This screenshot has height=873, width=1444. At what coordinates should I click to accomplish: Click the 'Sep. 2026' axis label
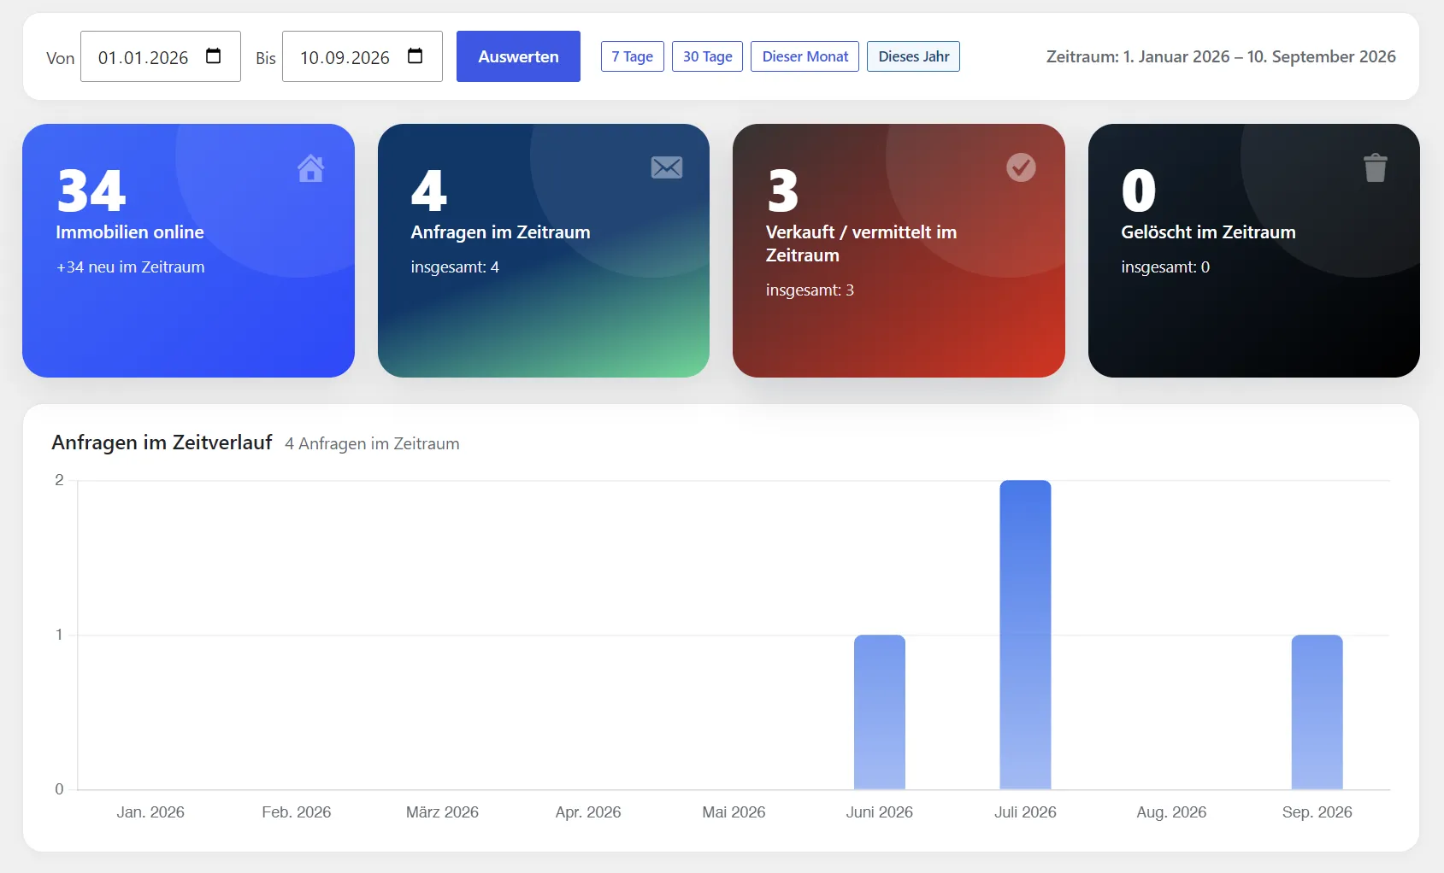tap(1317, 812)
